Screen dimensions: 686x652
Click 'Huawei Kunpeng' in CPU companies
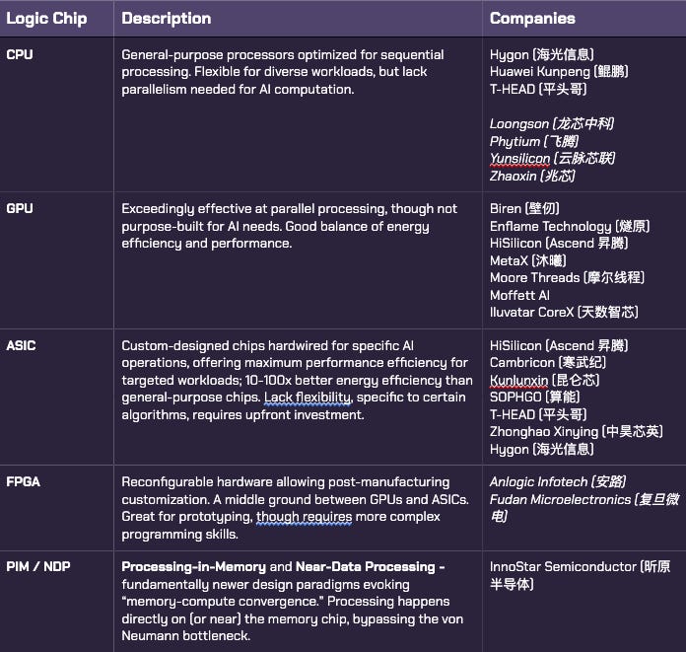(559, 72)
